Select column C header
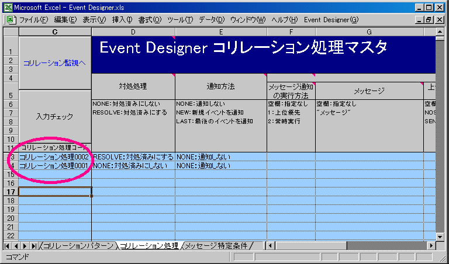 [x=55, y=32]
